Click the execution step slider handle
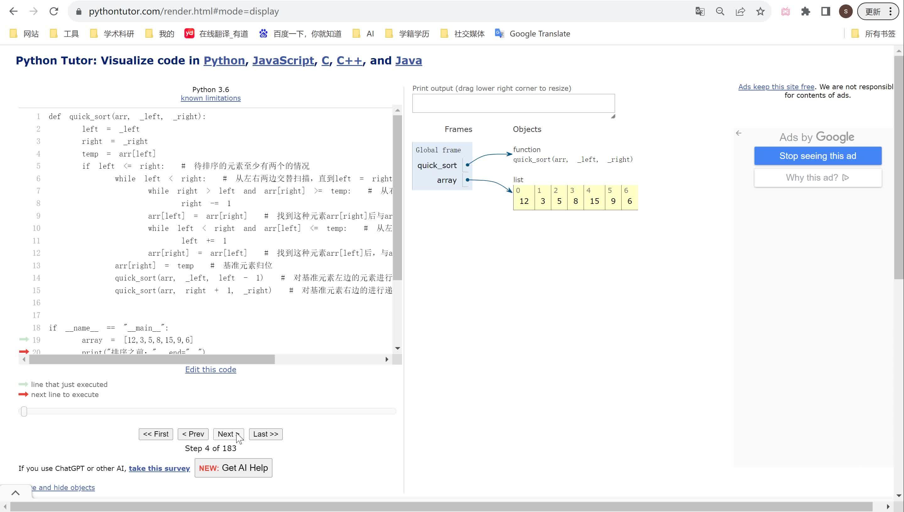Viewport: 904px width, 512px height. tap(24, 411)
